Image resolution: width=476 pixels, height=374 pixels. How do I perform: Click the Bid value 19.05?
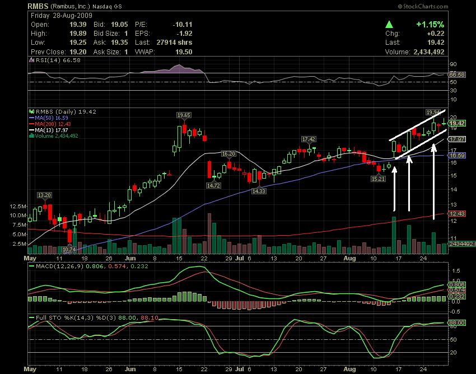pos(119,25)
